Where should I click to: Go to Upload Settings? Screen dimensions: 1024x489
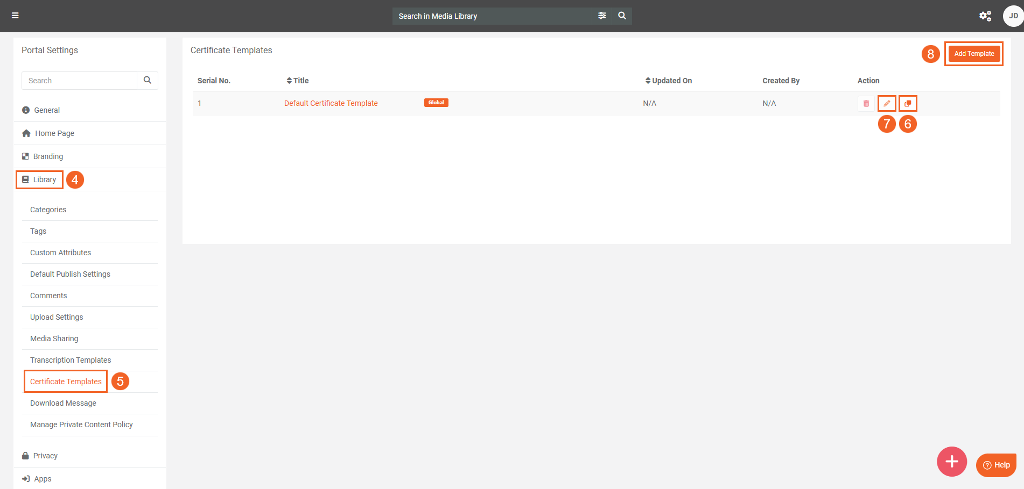point(57,317)
